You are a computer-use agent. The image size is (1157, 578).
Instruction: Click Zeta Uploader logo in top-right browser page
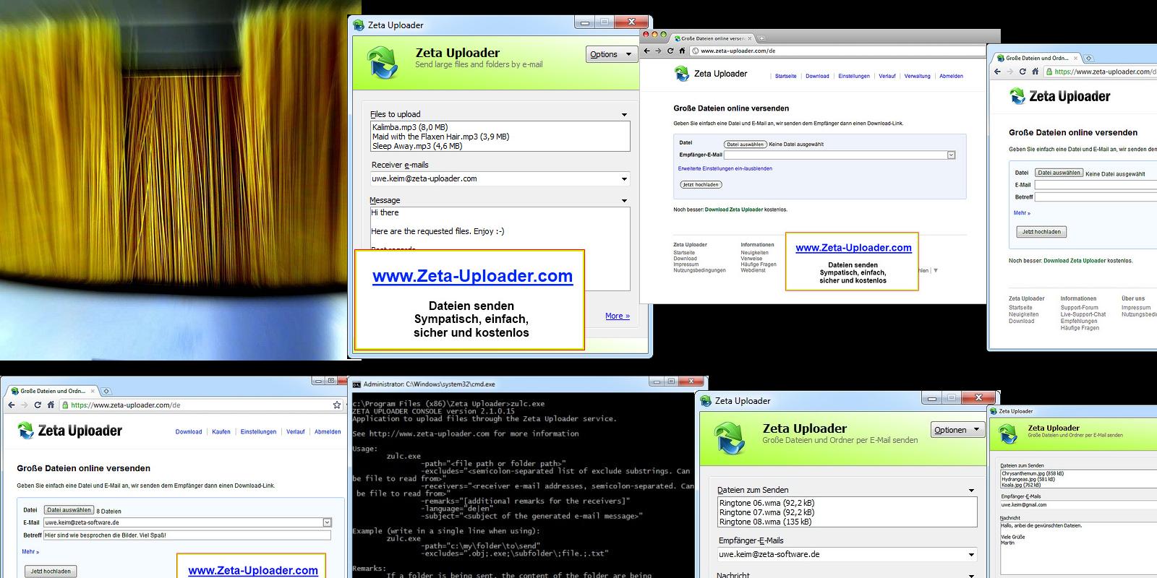[1059, 96]
